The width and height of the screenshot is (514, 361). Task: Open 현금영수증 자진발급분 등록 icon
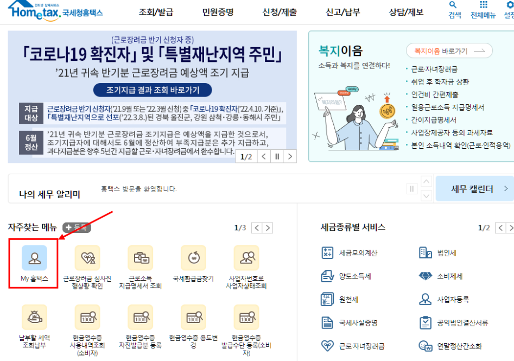(140, 317)
